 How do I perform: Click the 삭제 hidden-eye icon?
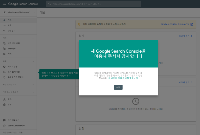(x=4, y=54)
